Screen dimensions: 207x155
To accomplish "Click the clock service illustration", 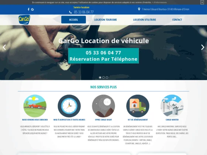I will (x=69, y=106).
